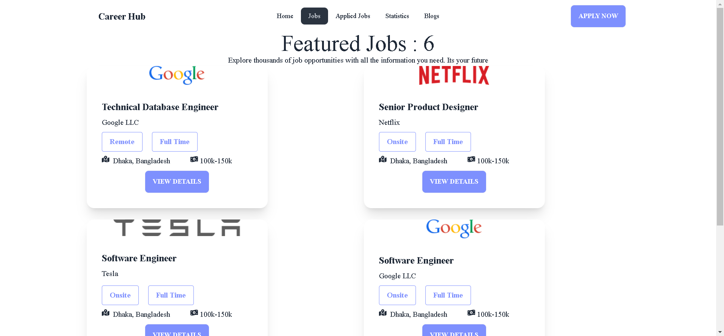Click the Netflix logo on Senior Product Designer card

point(454,75)
